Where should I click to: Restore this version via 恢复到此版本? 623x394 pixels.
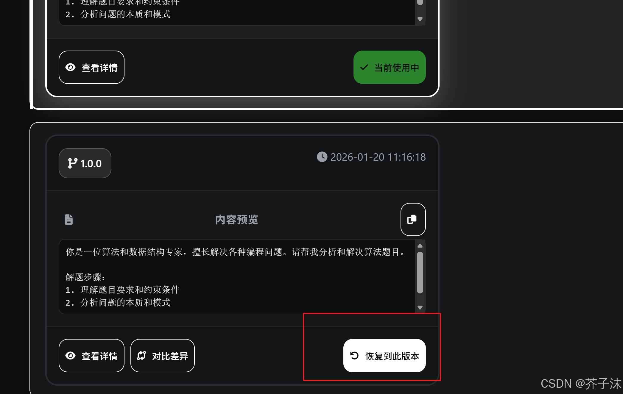pos(384,356)
